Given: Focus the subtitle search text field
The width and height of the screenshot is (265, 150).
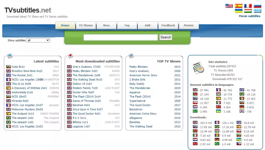Looking at the screenshot, I should (121, 37).
